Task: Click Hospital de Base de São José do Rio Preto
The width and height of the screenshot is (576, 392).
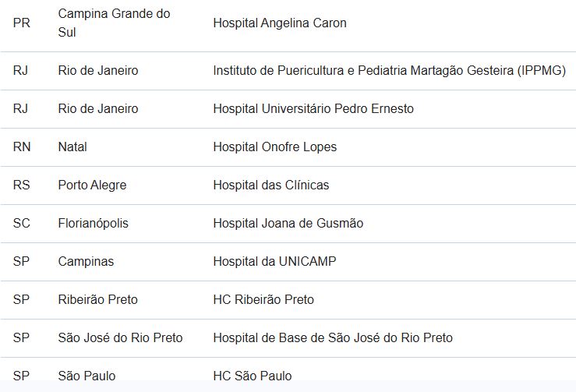Action: pyautogui.click(x=333, y=337)
